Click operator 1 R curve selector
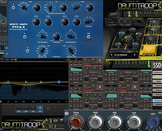Image resolution: width=162 pixels, height=131 pixels. click(100, 80)
